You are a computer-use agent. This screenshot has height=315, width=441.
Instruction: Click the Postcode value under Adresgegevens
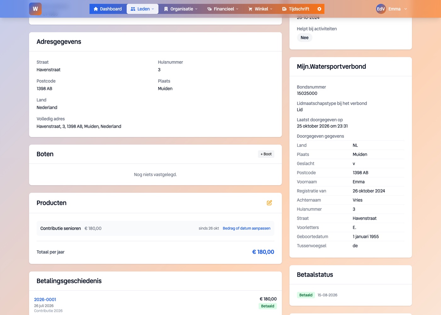click(x=44, y=89)
